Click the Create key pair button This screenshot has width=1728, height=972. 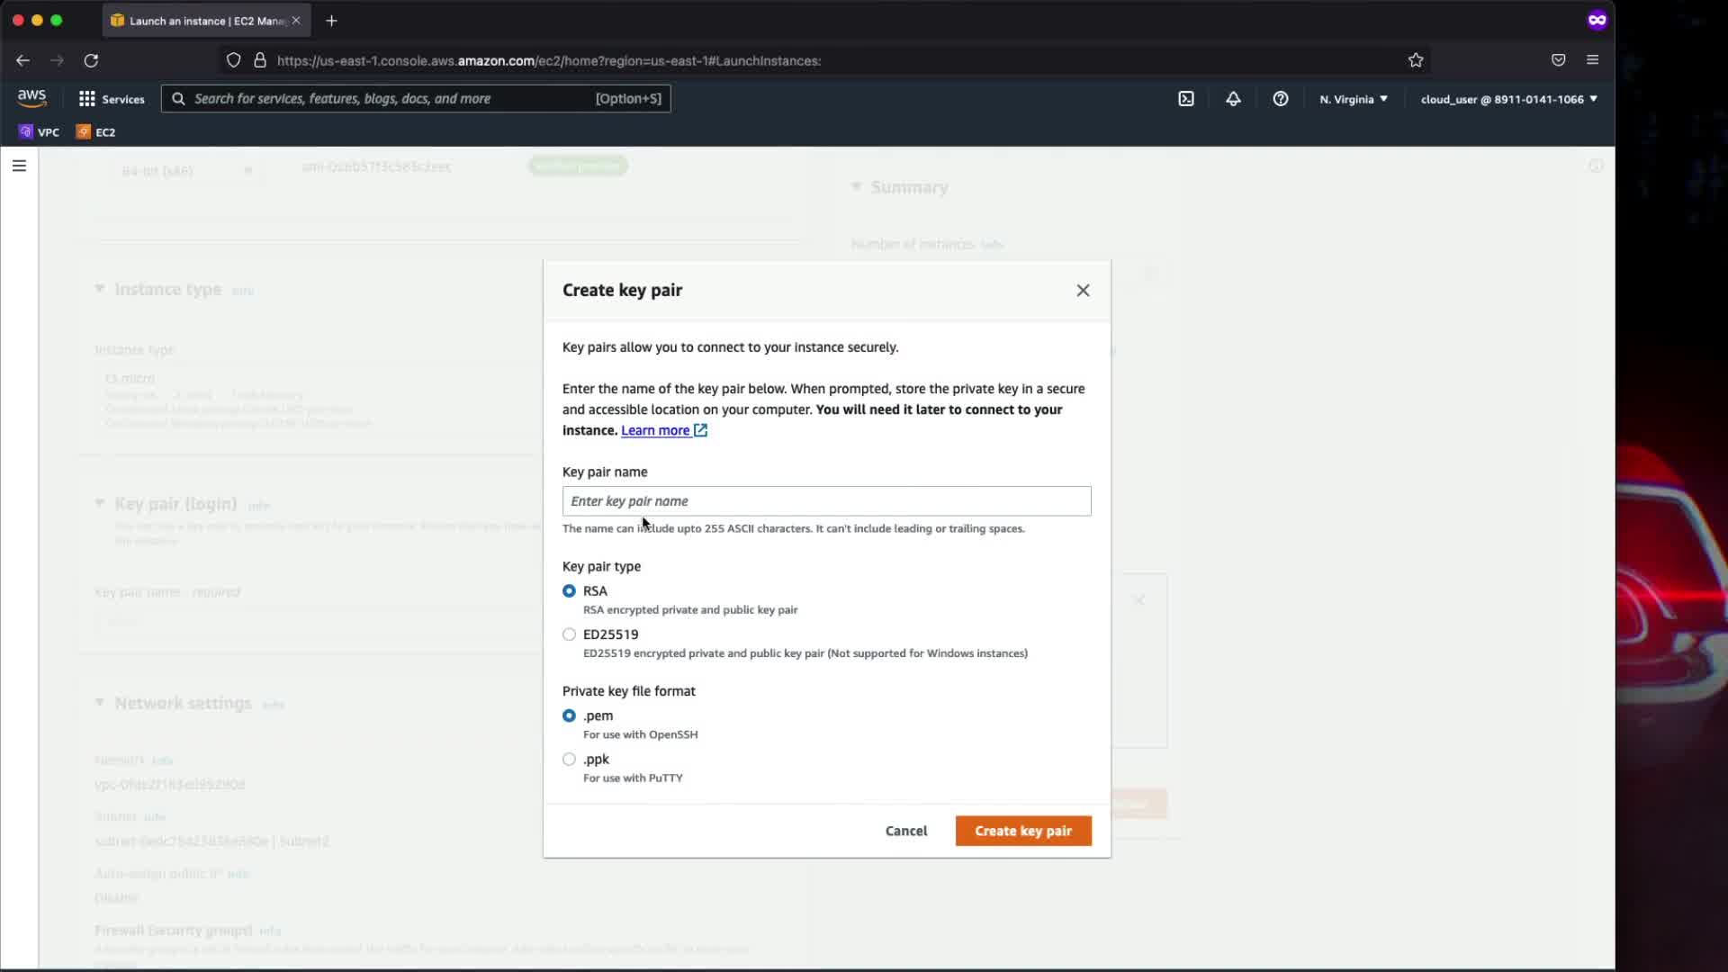coord(1023,831)
